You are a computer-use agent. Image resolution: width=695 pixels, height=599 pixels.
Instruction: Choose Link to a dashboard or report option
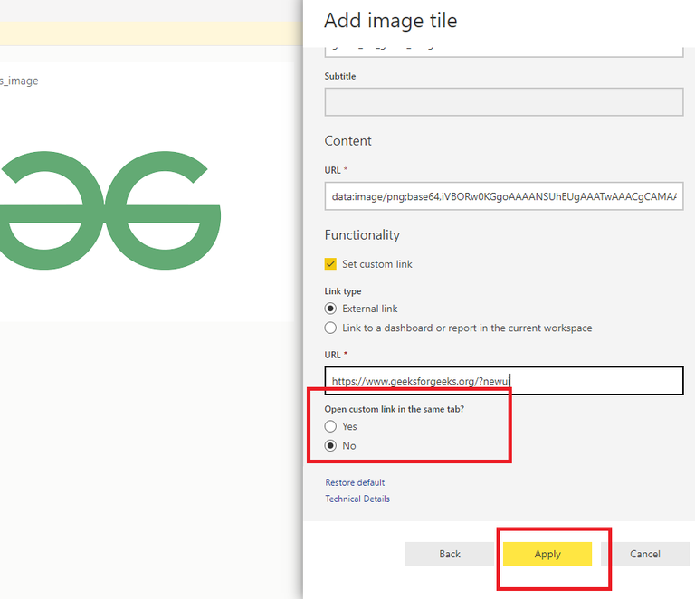click(x=330, y=328)
